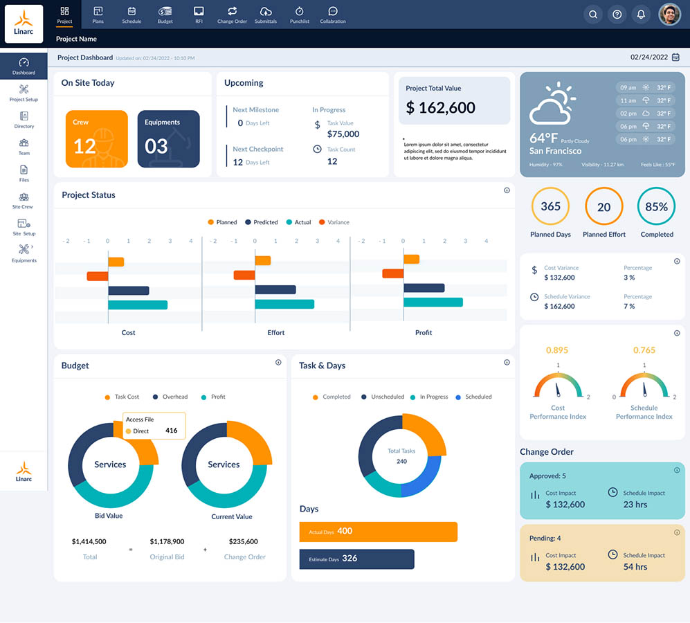Click the Actual Days 400 bar
690x623 pixels.
[378, 532]
